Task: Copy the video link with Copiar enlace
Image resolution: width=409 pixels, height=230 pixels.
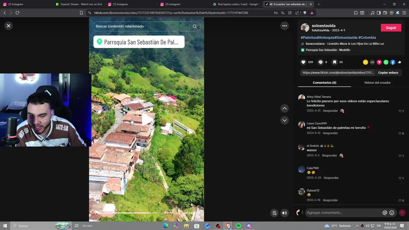Action: pyautogui.click(x=388, y=73)
